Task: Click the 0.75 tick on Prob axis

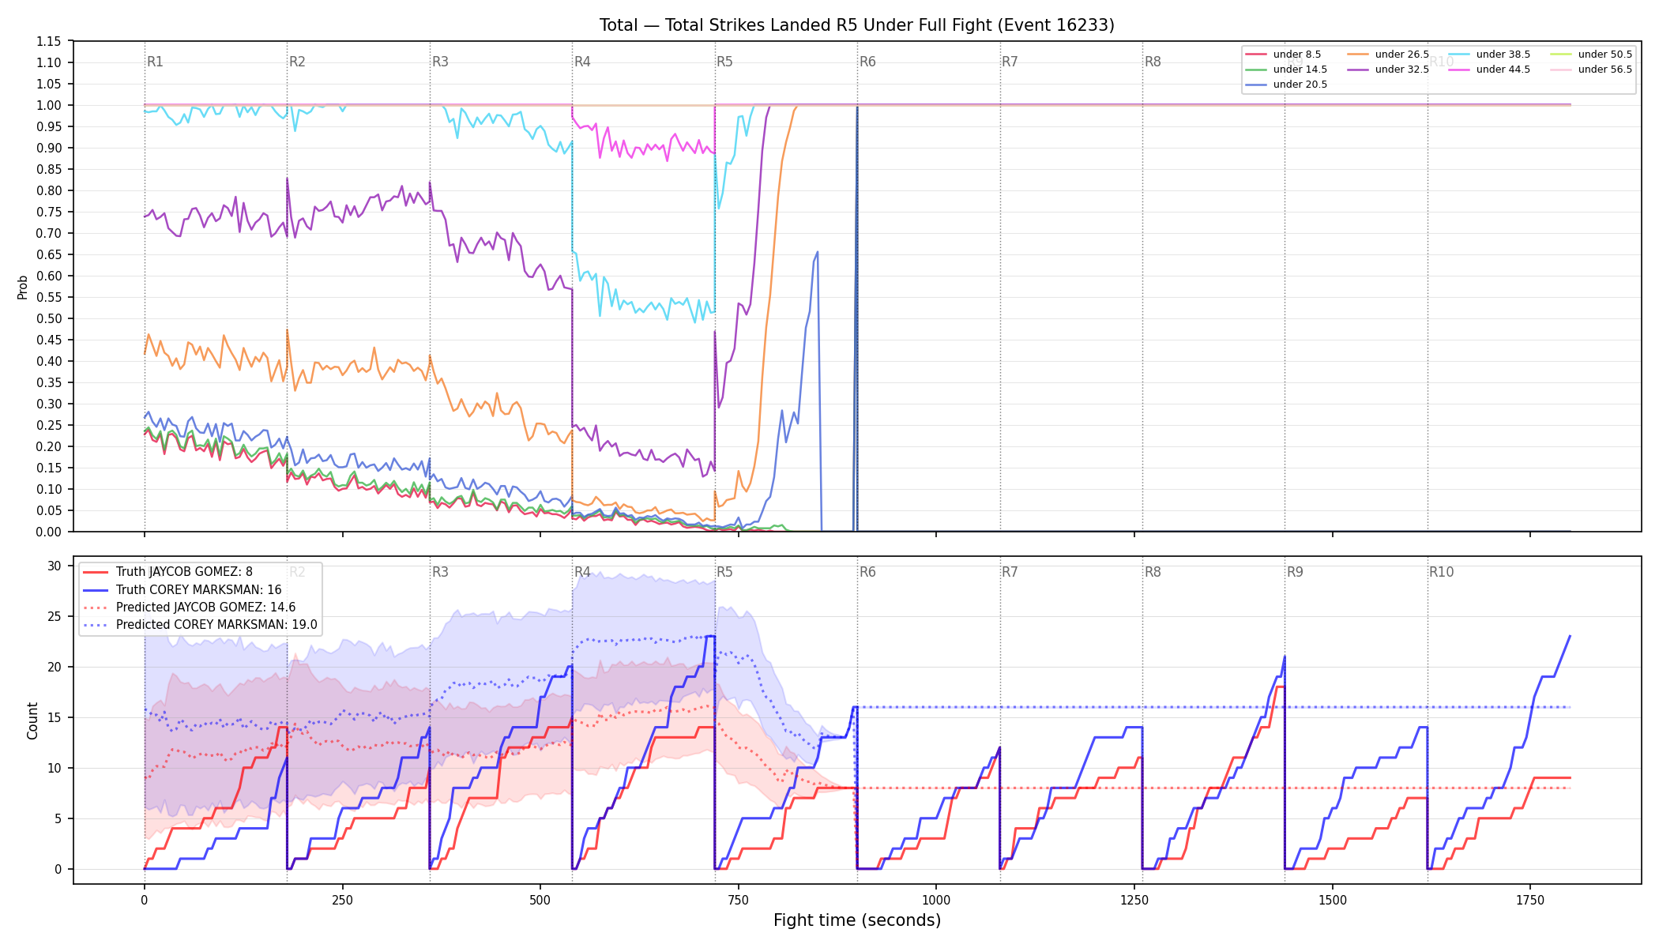Action: click(x=49, y=212)
